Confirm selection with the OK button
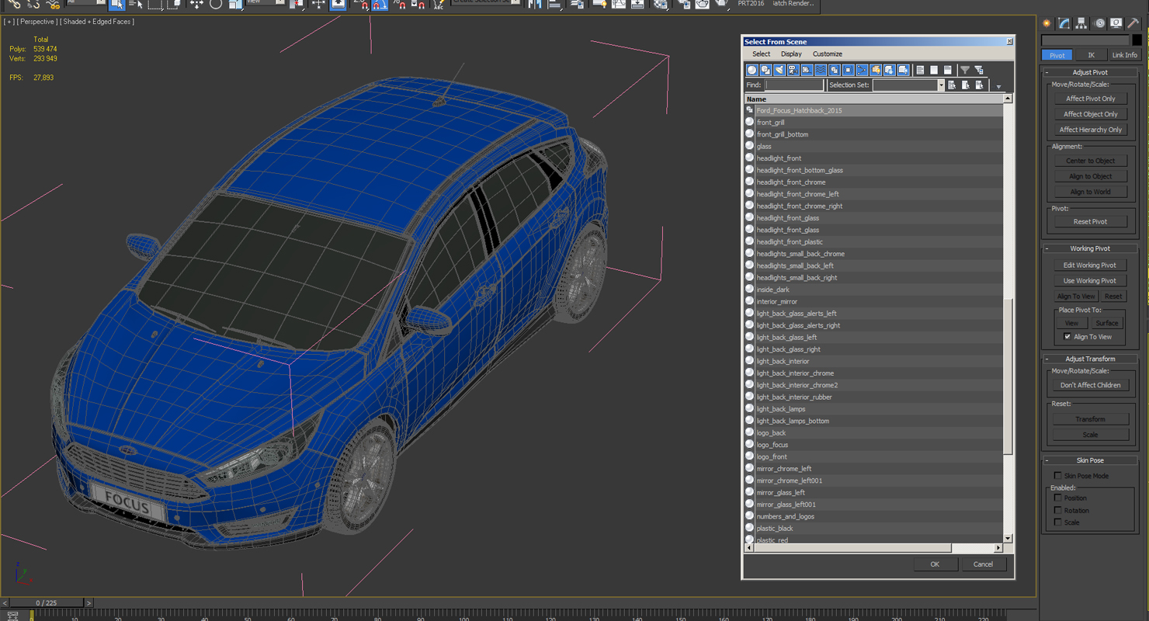 935,564
